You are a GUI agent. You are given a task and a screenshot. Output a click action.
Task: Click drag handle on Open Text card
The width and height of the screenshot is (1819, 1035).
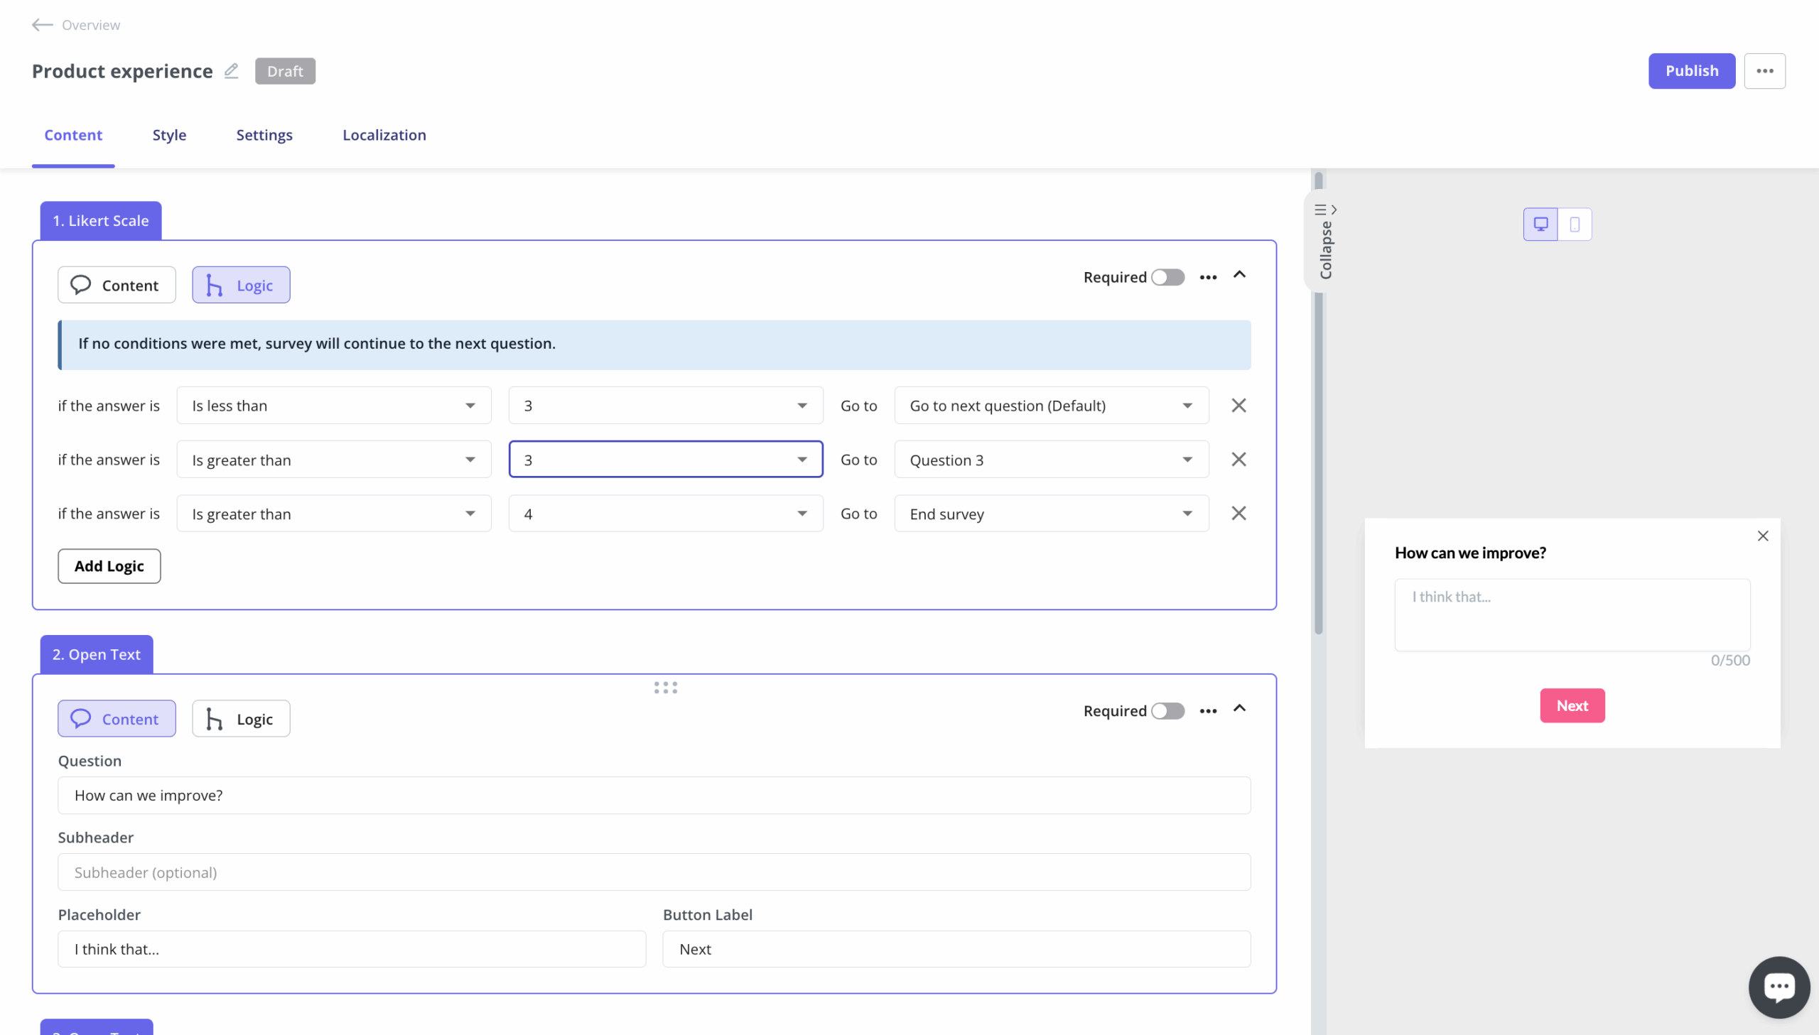pyautogui.click(x=664, y=687)
